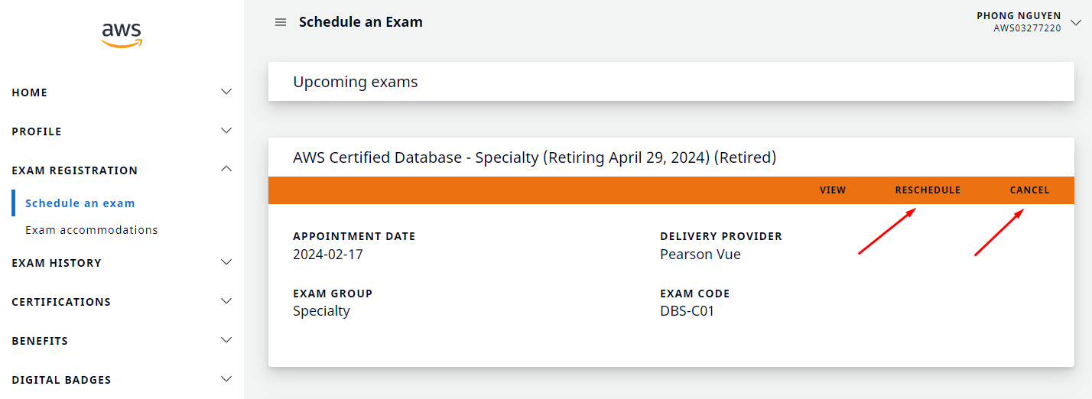Expand the BENEFITS chevron
Screen dimensions: 1092x399
point(226,340)
